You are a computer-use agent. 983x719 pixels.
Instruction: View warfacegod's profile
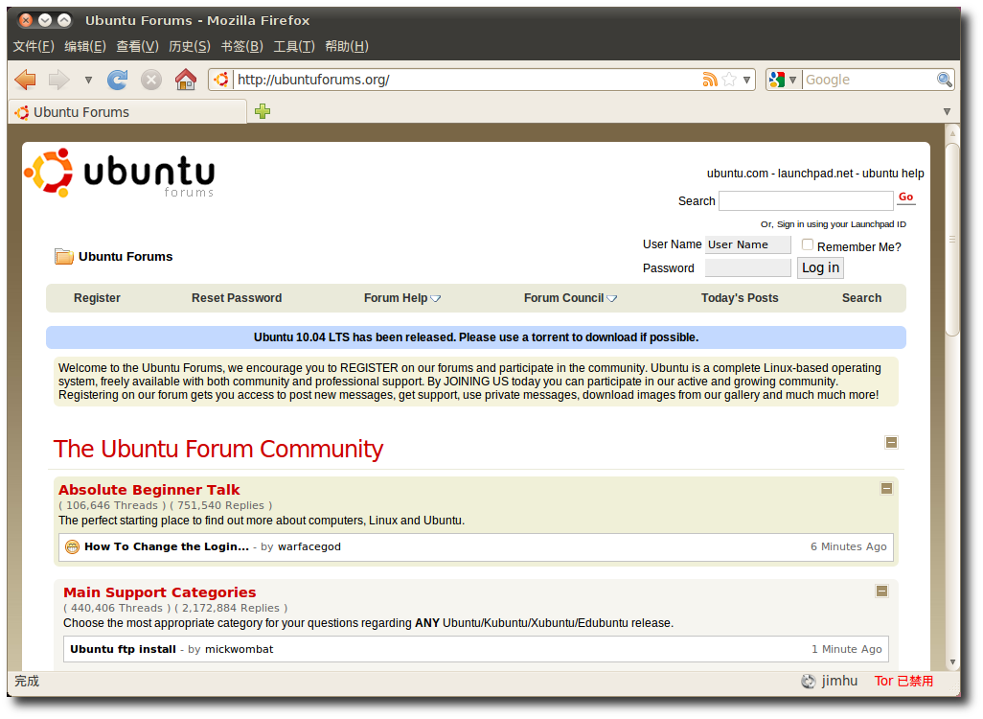[309, 547]
